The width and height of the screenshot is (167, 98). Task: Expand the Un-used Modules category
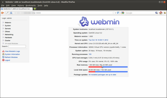pos(3,43)
